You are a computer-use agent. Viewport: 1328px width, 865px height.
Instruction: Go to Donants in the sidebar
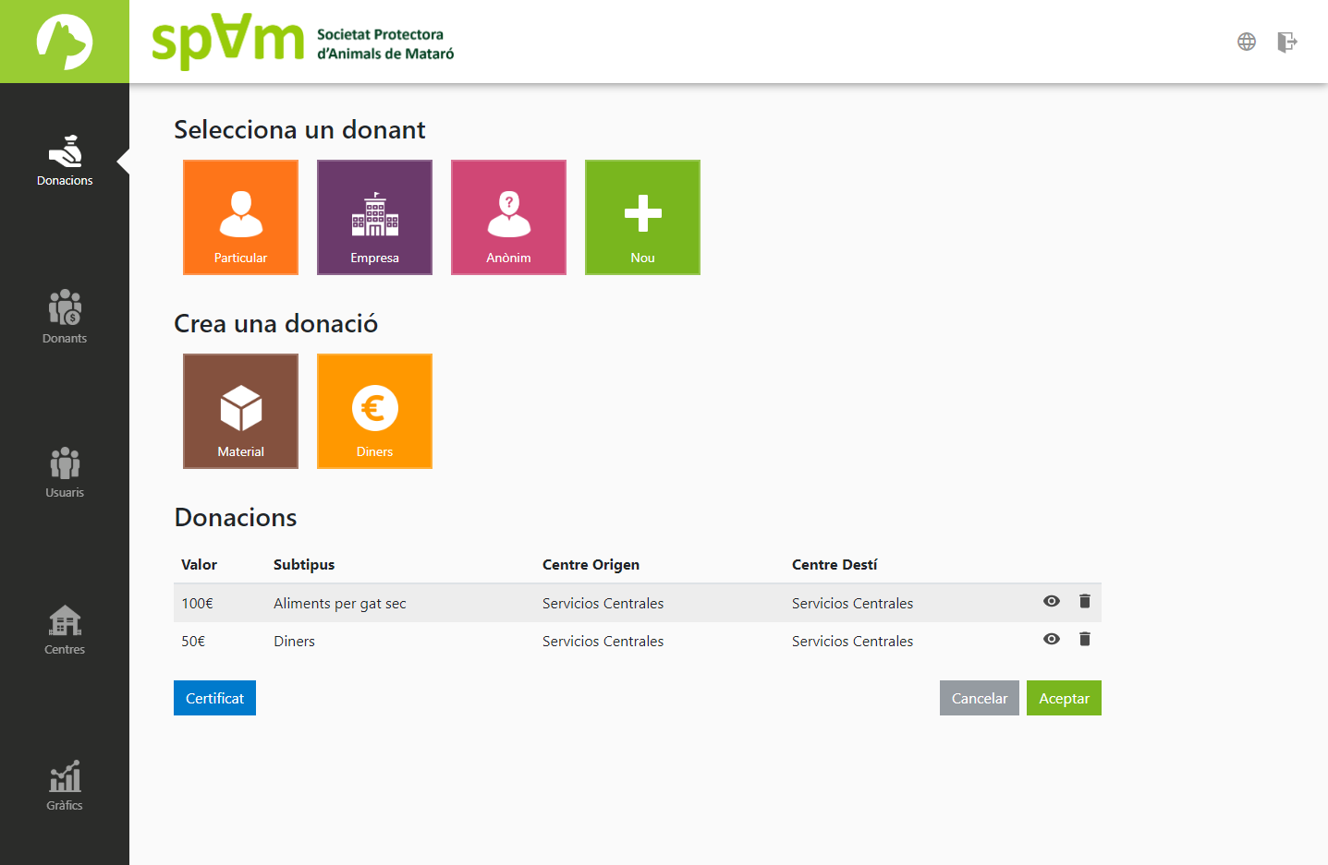point(65,318)
